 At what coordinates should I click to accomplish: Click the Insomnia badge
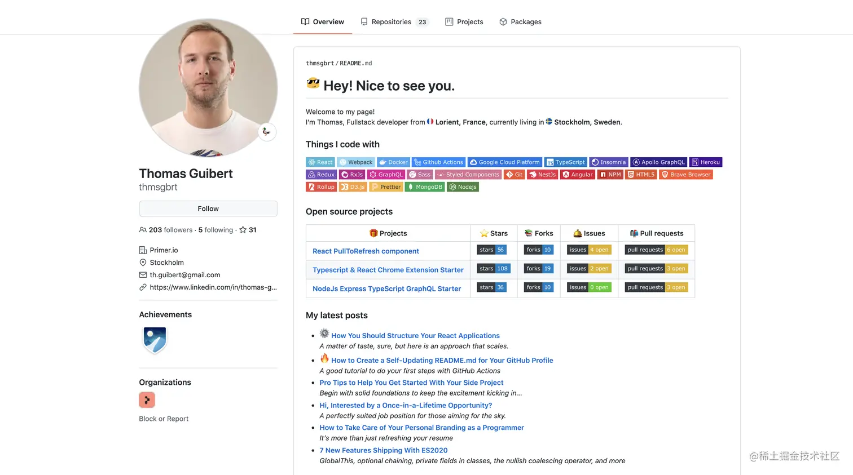click(x=609, y=162)
